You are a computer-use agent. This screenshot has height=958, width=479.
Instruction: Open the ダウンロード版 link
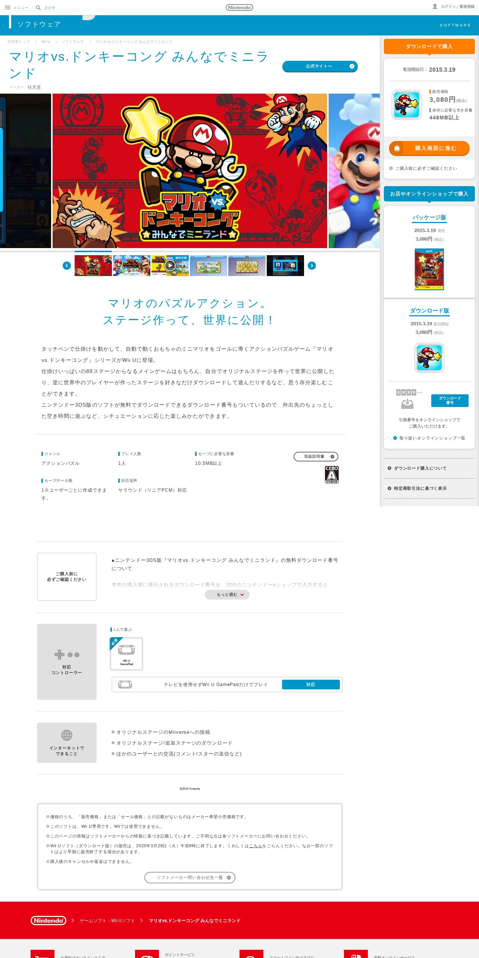coord(429,311)
